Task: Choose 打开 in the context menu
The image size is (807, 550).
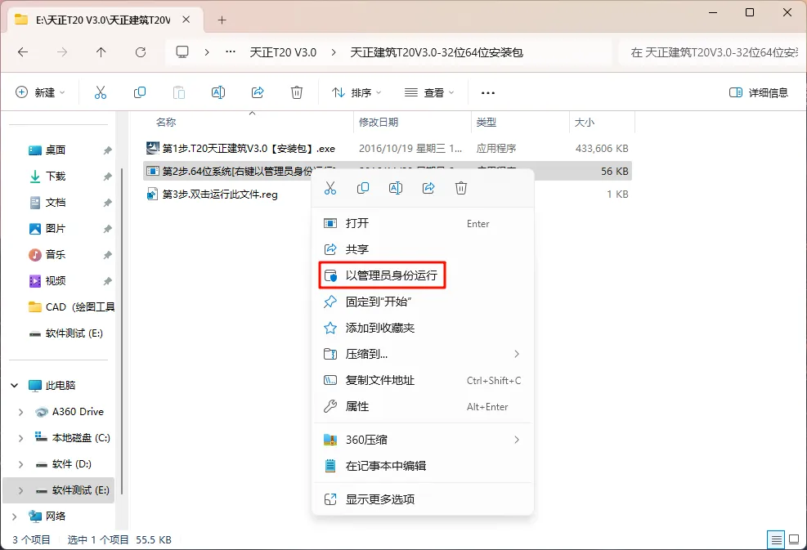Action: (422, 223)
